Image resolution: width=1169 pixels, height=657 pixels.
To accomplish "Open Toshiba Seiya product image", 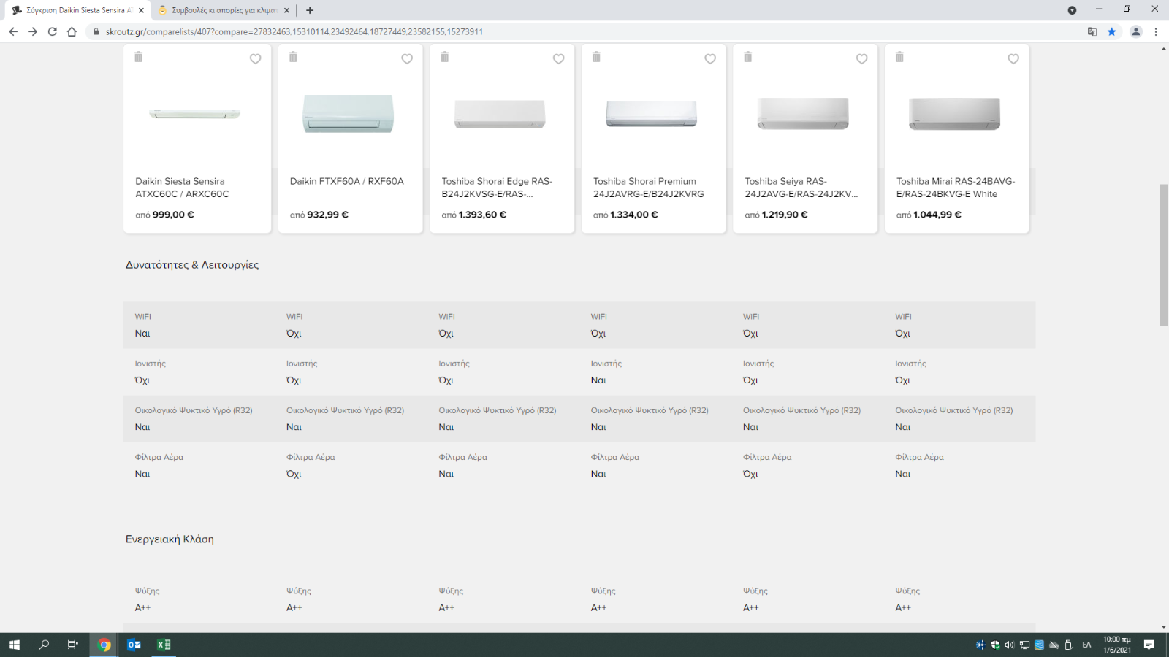I will click(803, 114).
